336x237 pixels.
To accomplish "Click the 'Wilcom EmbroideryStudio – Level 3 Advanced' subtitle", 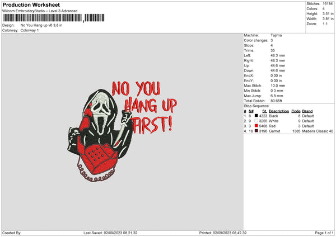I will pyautogui.click(x=40, y=11).
